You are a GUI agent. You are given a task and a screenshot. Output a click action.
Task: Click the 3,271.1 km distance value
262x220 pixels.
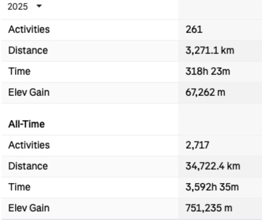[x=210, y=50]
